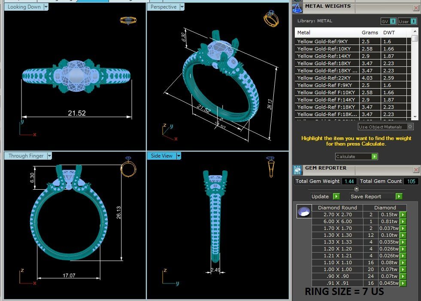
Task: Click the Gem Reporter panel icon
Action: point(297,170)
